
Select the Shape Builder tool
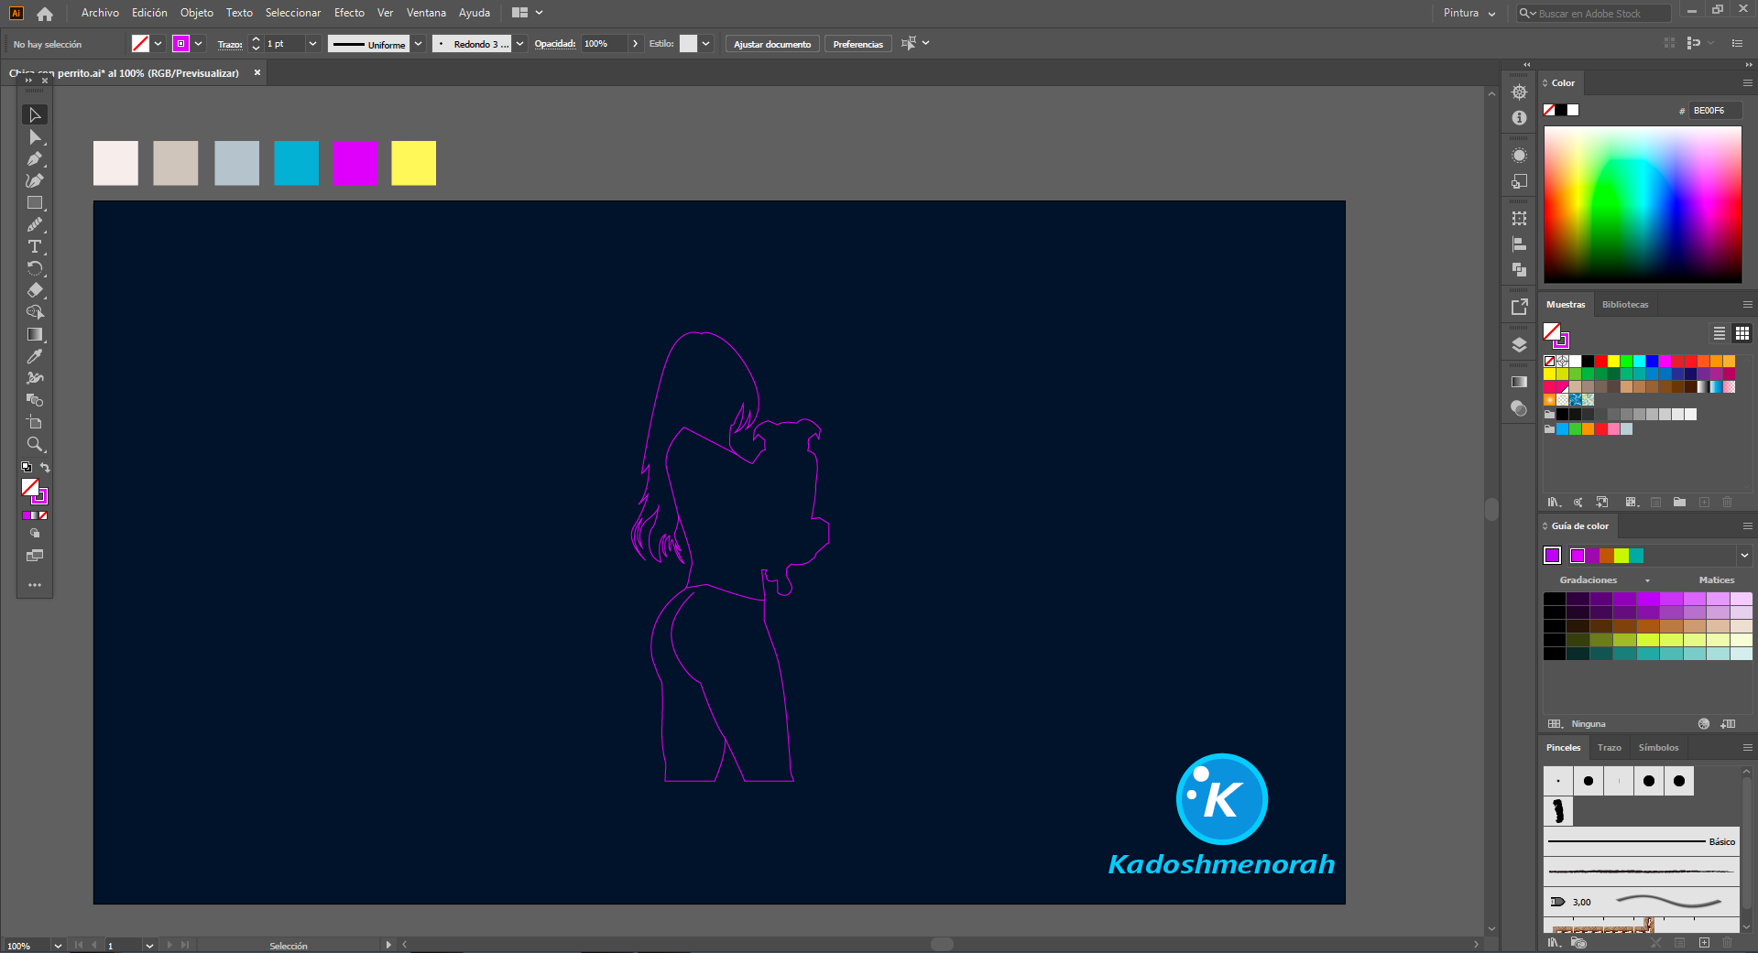[x=35, y=313]
